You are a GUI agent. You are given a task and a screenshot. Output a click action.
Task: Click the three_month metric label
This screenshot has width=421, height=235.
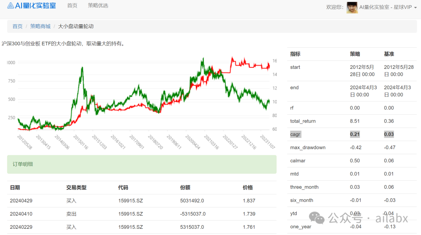pos(304,187)
